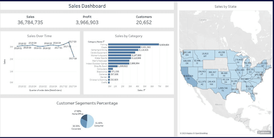Screen dimensions: 274x138
Task: Select Illinois on the map
Action: tap(240, 71)
